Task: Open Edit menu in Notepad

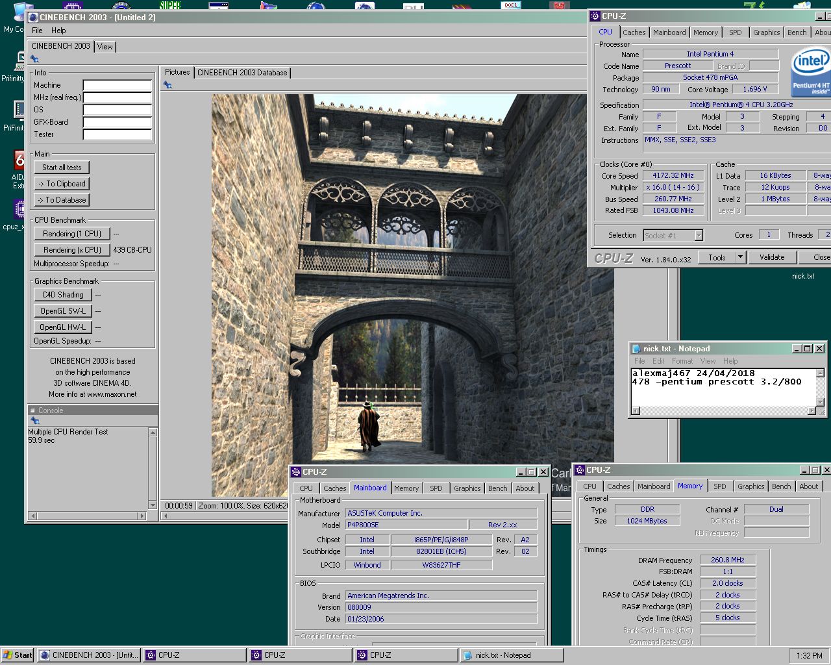Action: [658, 361]
